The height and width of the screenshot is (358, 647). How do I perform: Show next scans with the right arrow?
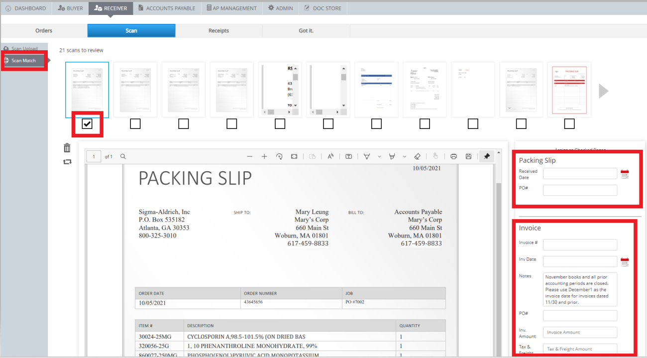click(603, 91)
